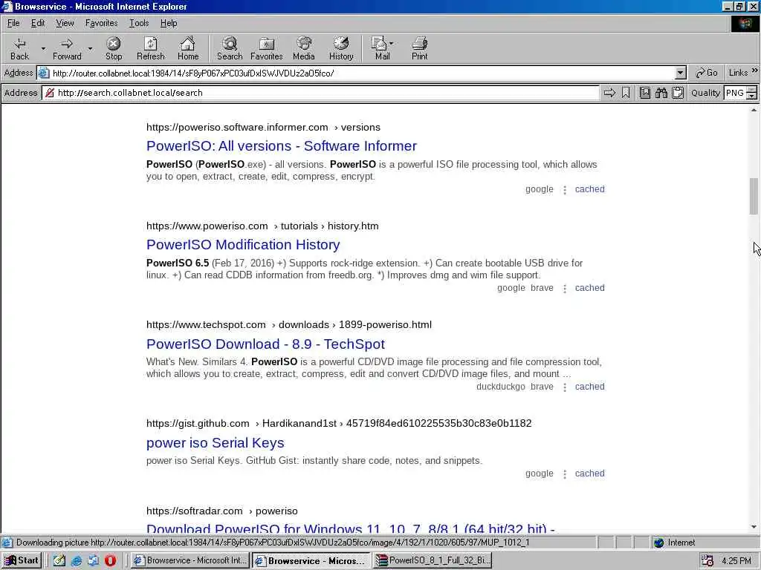Screen dimensions: 761x570
Task: Switch to first Browservice - Microsoft Int... taskbar window
Action: pos(190,560)
